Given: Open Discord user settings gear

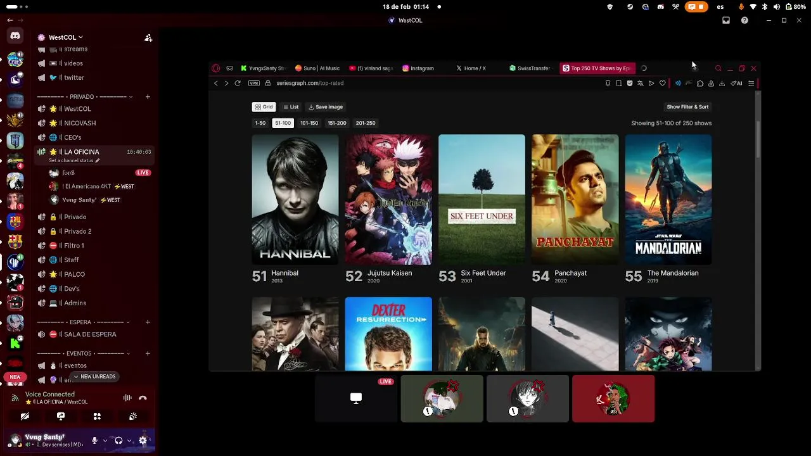Looking at the screenshot, I should pyautogui.click(x=143, y=440).
